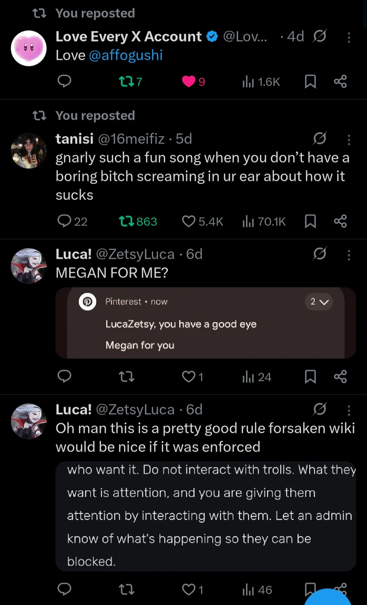Open the forsaken wiki rule screenshot
The image size is (367, 605).
tap(206, 516)
